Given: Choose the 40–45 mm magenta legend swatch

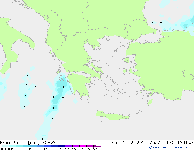Looking at the screenshot, I should tap(83, 146).
